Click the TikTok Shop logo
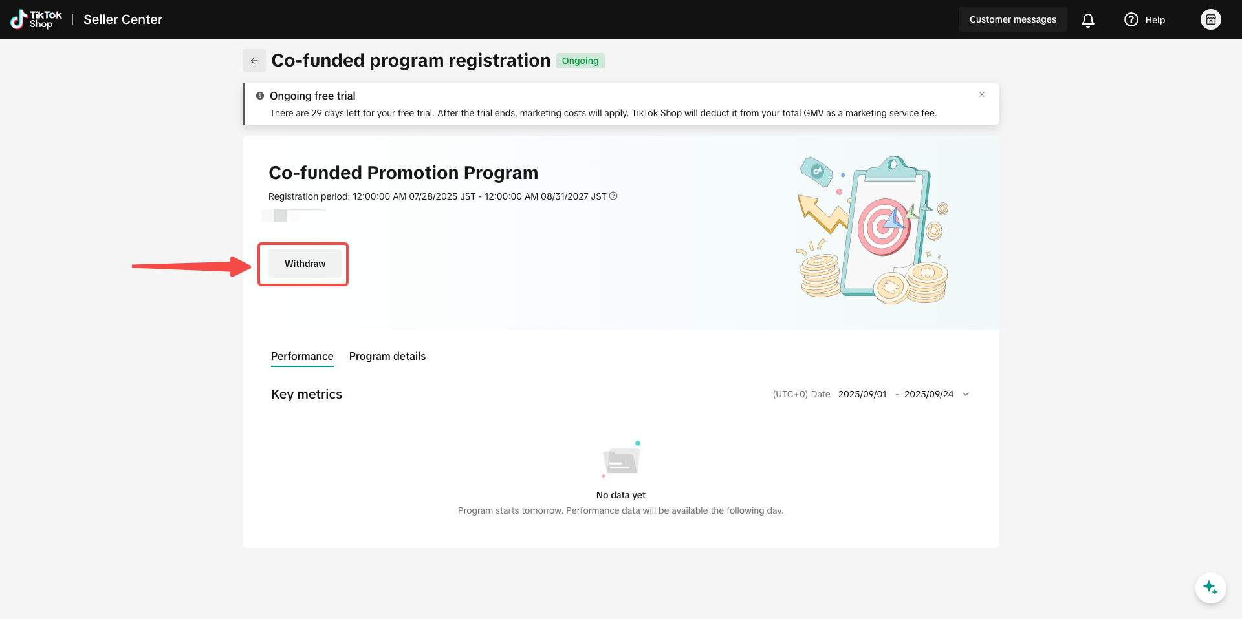1242x619 pixels. 36,19
